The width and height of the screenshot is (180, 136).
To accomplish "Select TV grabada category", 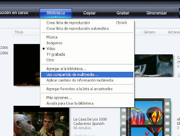I will pyautogui.click(x=87, y=54).
